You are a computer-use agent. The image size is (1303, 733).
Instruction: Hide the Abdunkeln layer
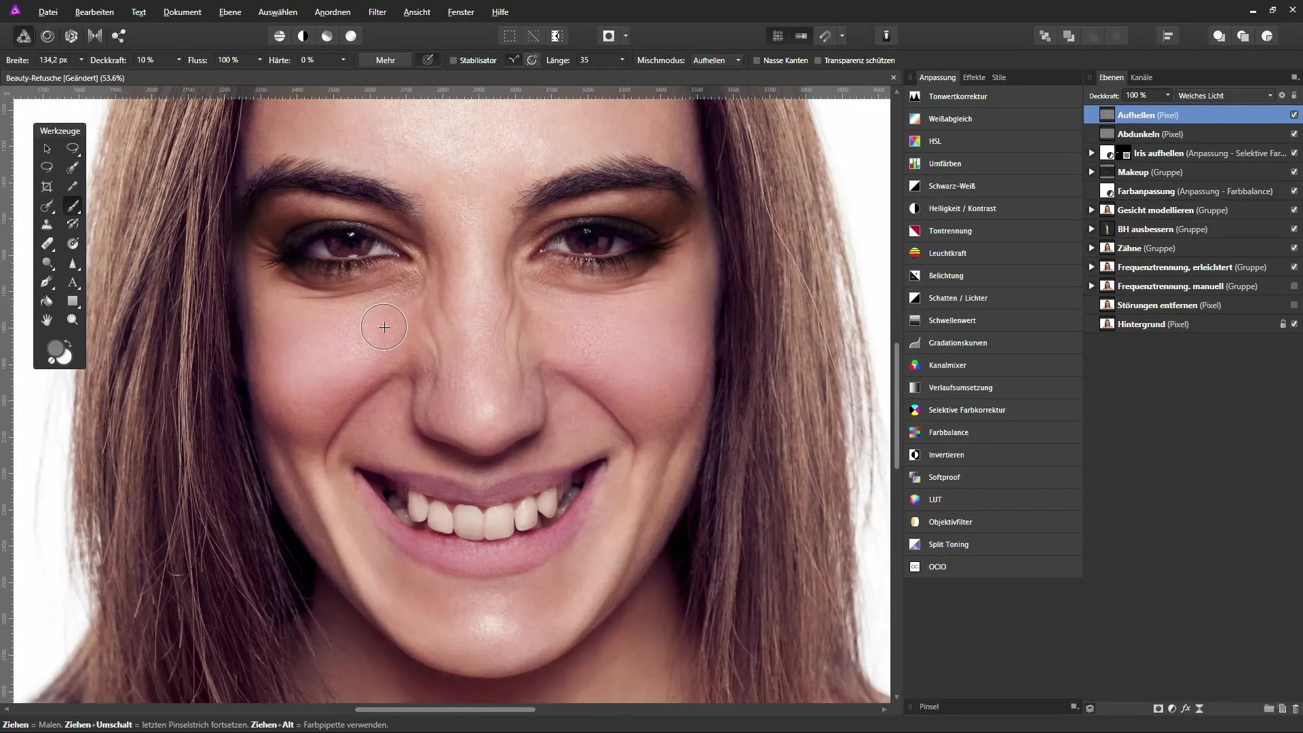(x=1294, y=134)
